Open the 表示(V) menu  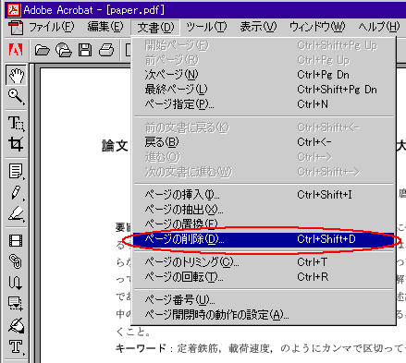tap(258, 27)
